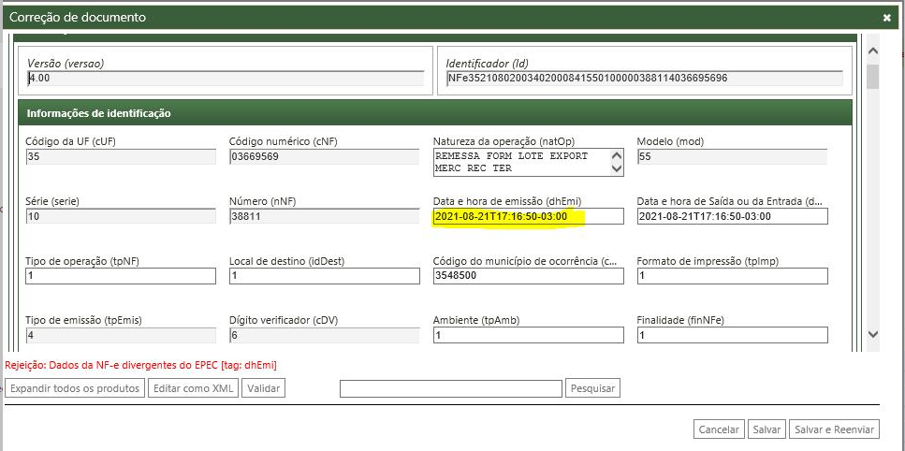This screenshot has width=905, height=451.
Task: Focus the search text box beside Pesquisar
Action: coord(450,388)
